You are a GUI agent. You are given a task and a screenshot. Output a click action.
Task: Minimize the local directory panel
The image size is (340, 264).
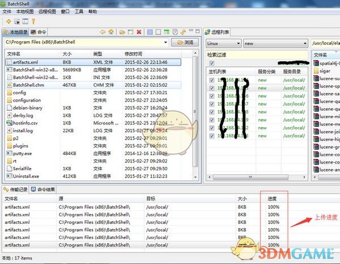click(191, 31)
